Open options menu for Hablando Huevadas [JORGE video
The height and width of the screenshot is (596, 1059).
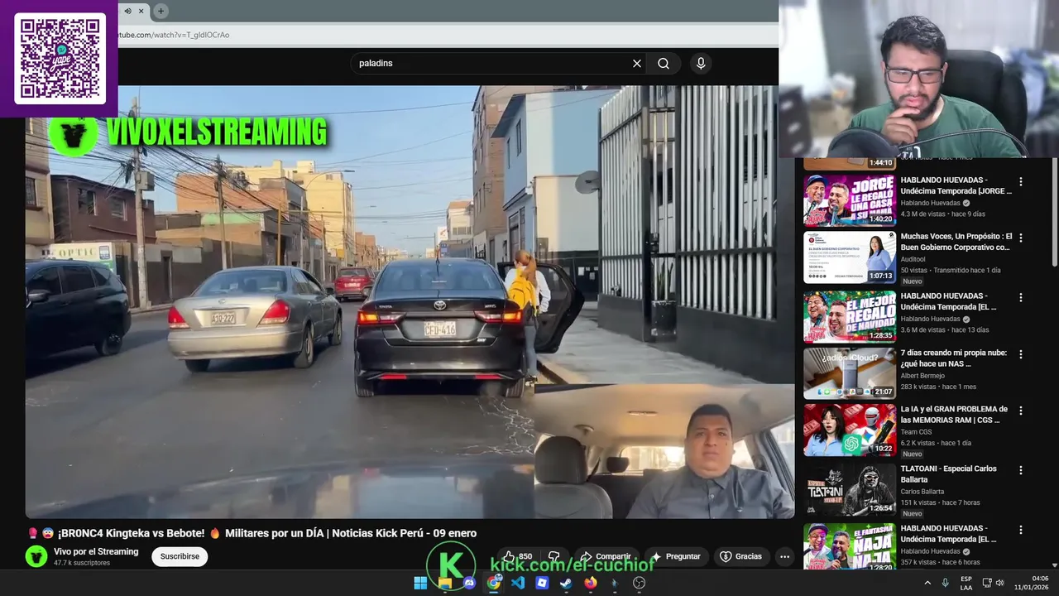coord(1020,181)
